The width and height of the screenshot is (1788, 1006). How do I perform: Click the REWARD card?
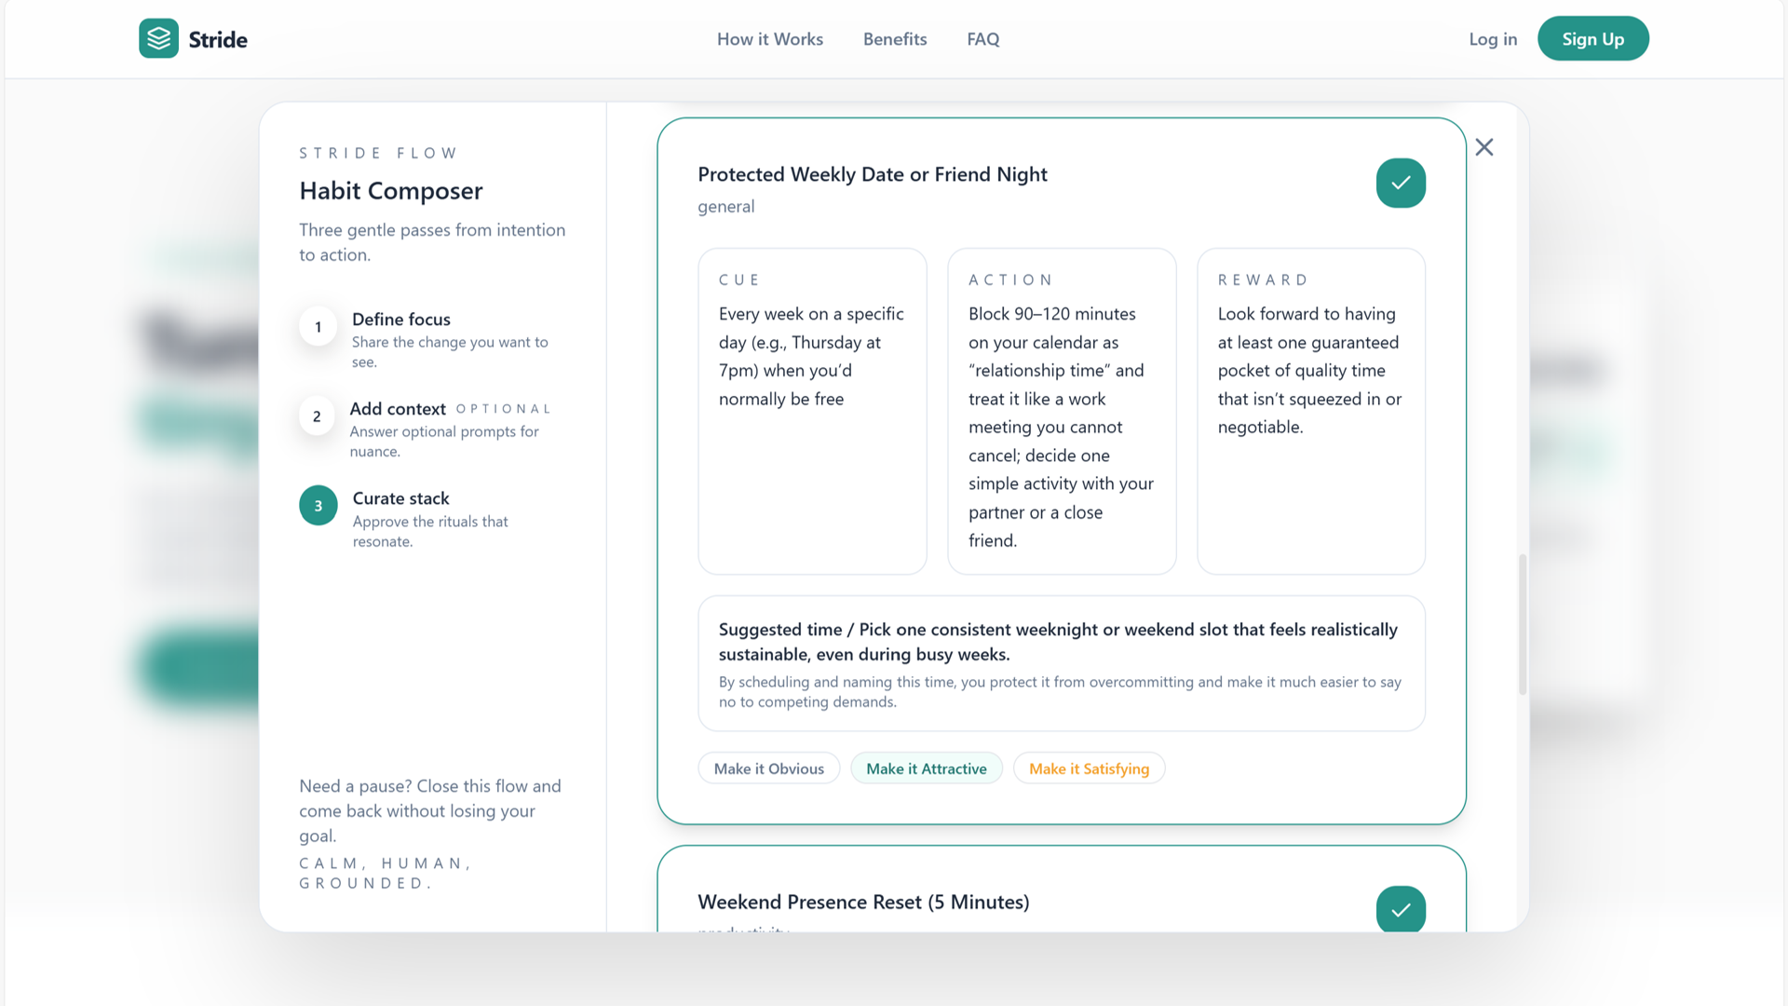1310,411
